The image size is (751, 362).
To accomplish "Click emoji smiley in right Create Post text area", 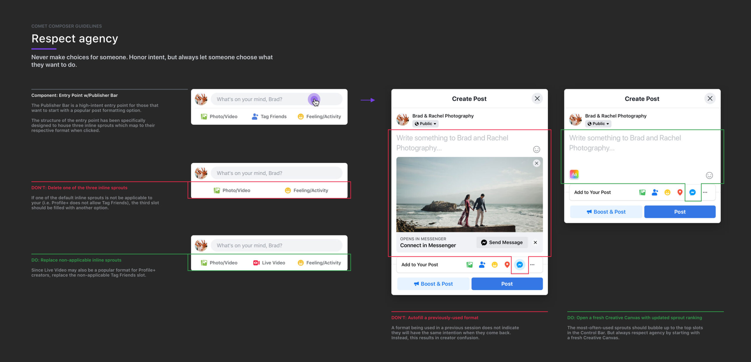I will point(709,175).
